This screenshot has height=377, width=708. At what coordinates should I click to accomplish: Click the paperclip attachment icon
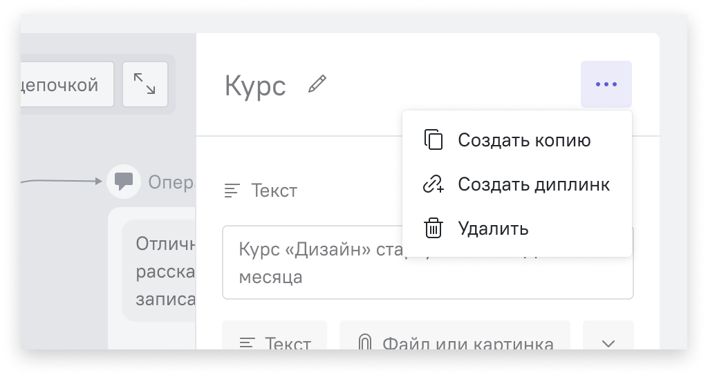pyautogui.click(x=364, y=342)
